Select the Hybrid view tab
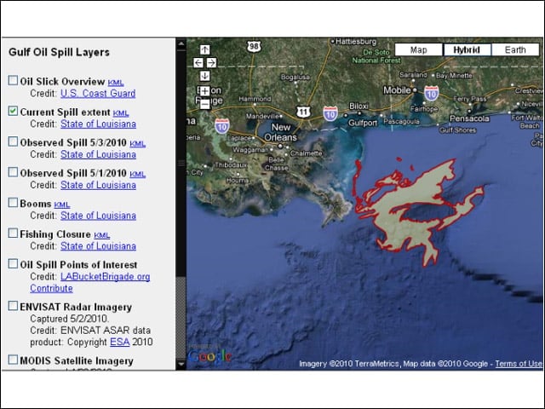The image size is (545, 409). (x=467, y=49)
